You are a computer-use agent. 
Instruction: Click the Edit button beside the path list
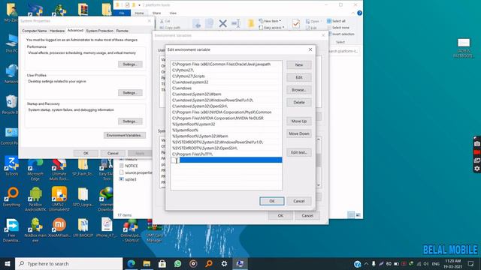(299, 77)
